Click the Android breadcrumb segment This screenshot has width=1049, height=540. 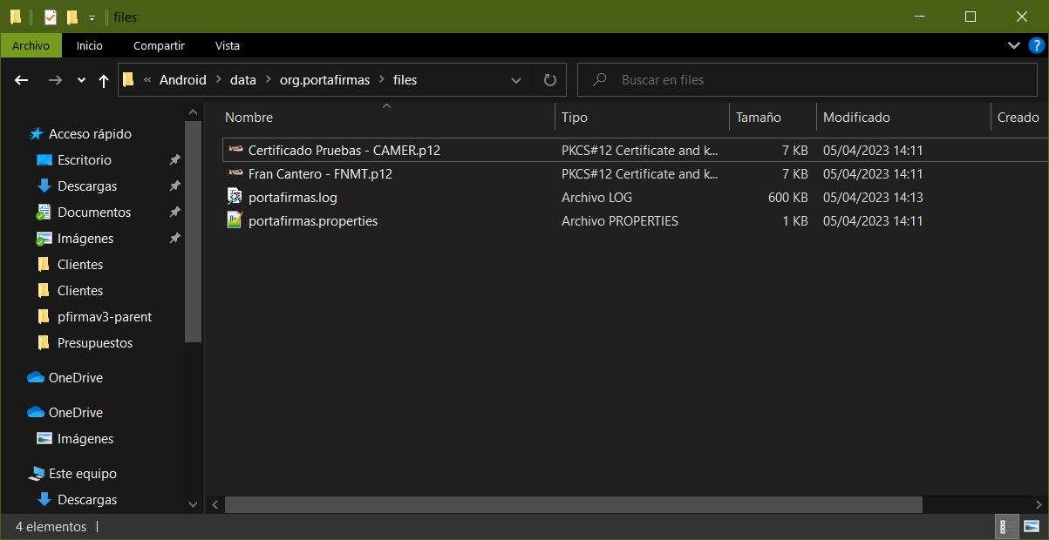tap(183, 80)
